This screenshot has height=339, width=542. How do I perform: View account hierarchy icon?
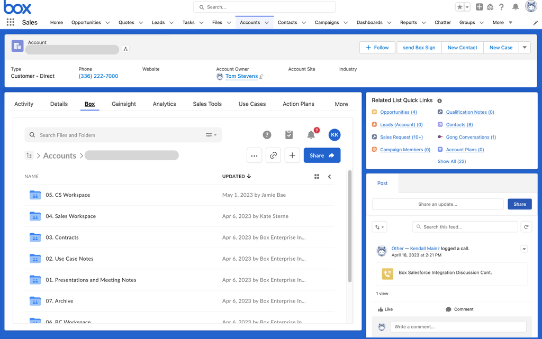125,49
